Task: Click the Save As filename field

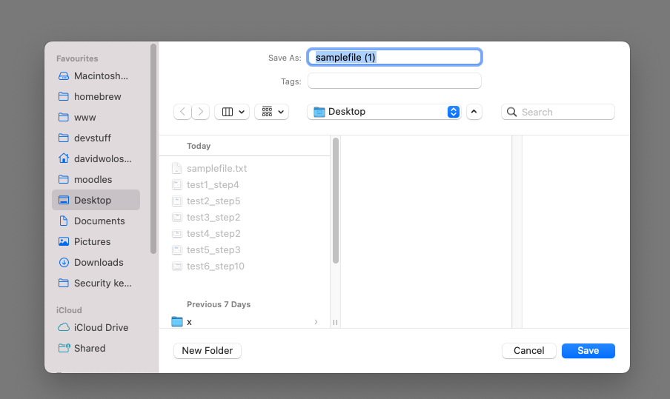Action: [x=394, y=57]
